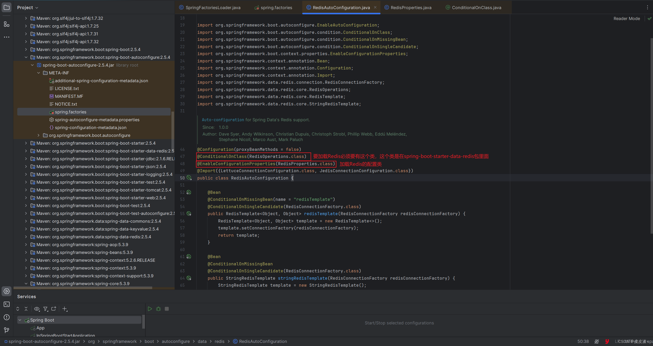Collapse spring-boot-autoconfigure-2.5.4.jar library root
Screen dimensions: 653x346
coord(32,65)
